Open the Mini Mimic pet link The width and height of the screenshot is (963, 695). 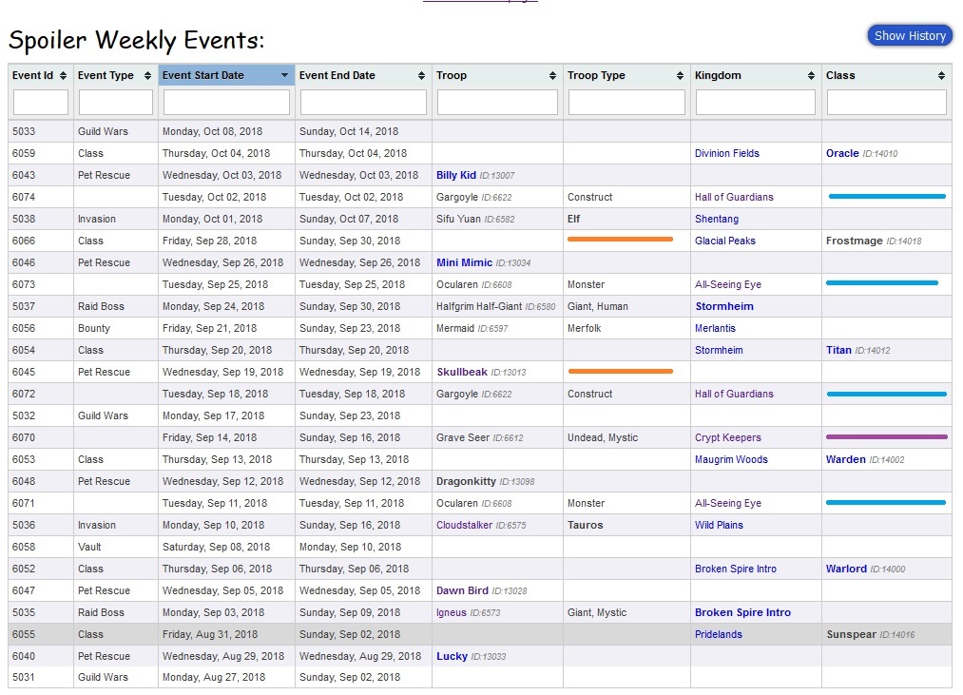[463, 262]
